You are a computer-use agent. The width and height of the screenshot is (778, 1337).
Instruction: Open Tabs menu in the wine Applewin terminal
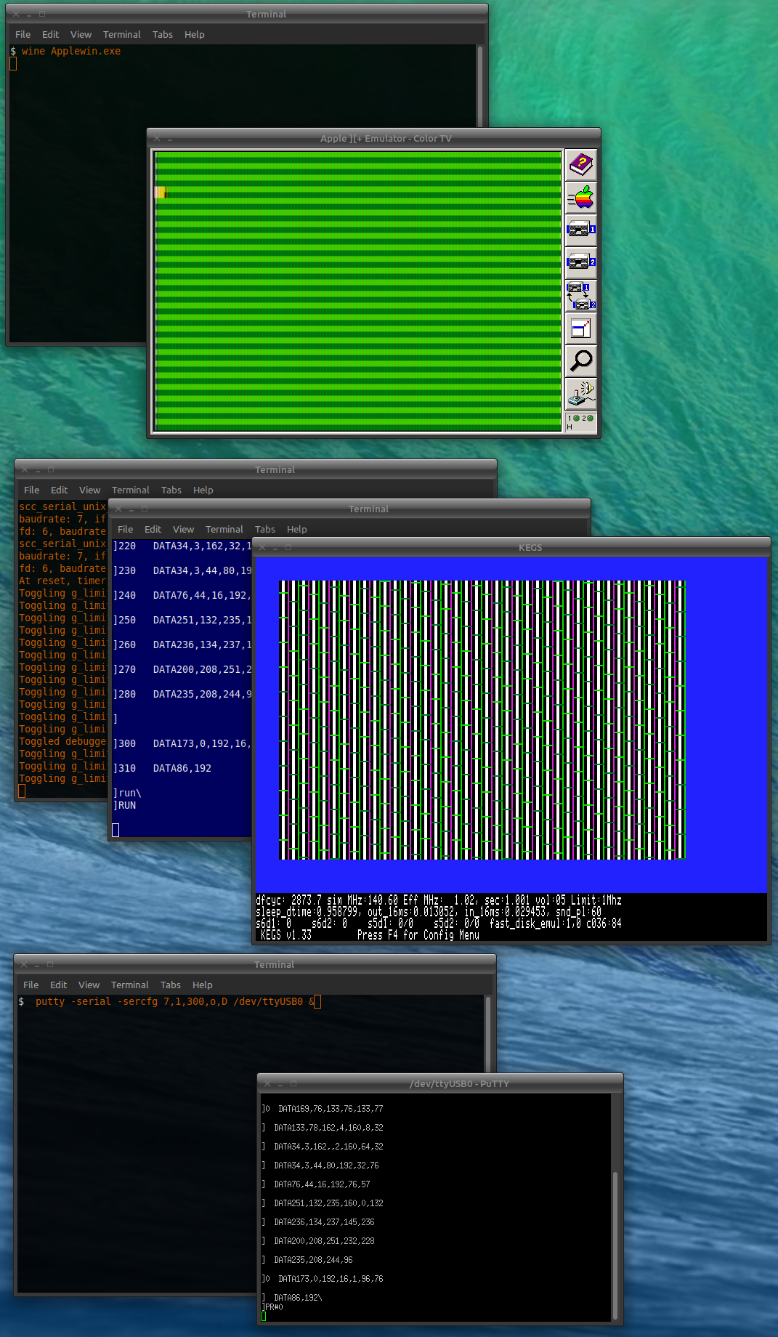tap(162, 34)
